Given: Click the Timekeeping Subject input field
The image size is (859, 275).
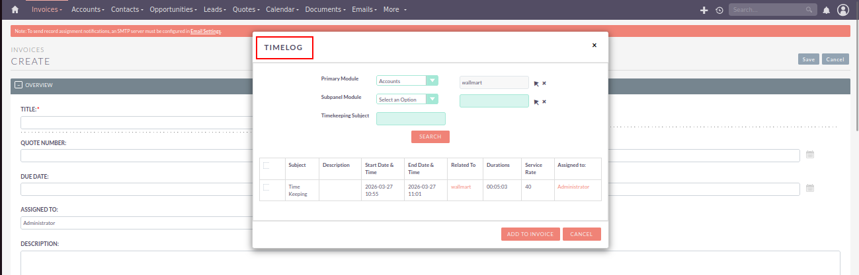Looking at the screenshot, I should (411, 119).
